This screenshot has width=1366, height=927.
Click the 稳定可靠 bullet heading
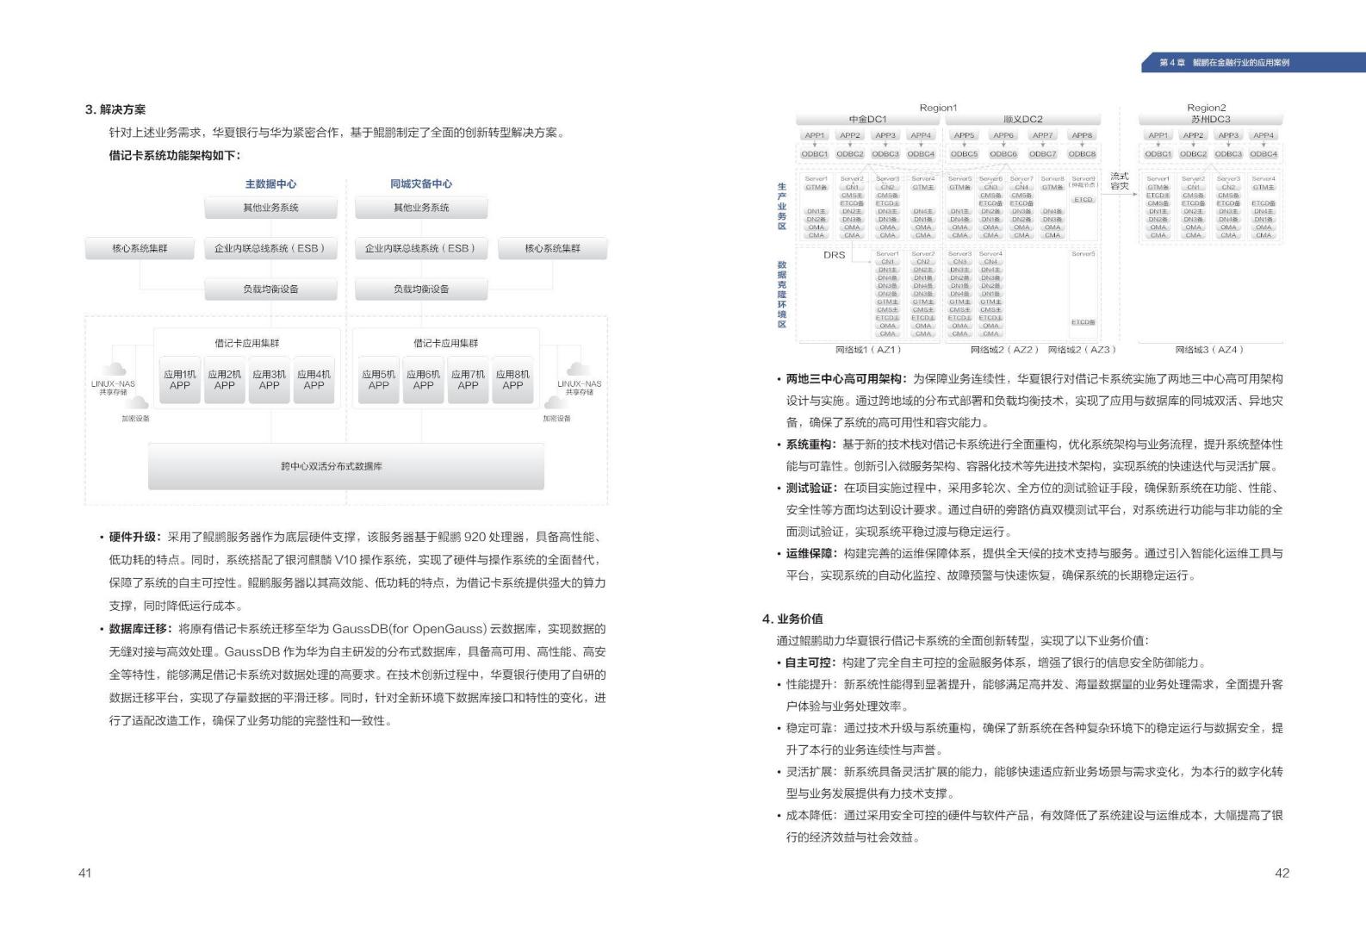pos(810,728)
